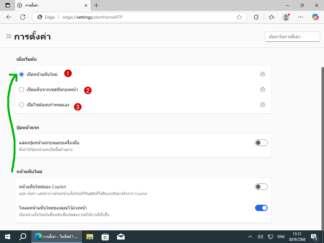Refresh the settings page
The width and height of the screenshot is (324, 243).
tap(23, 17)
